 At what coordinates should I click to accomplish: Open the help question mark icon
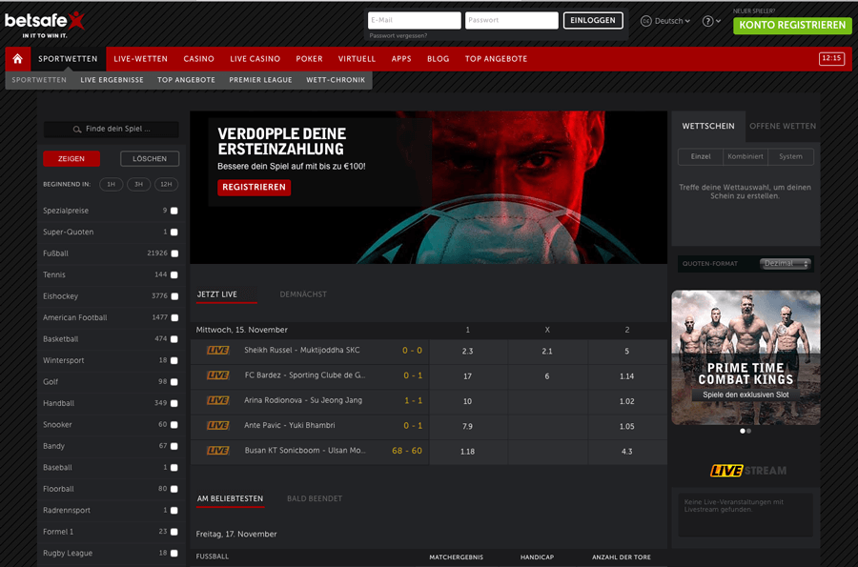point(707,21)
